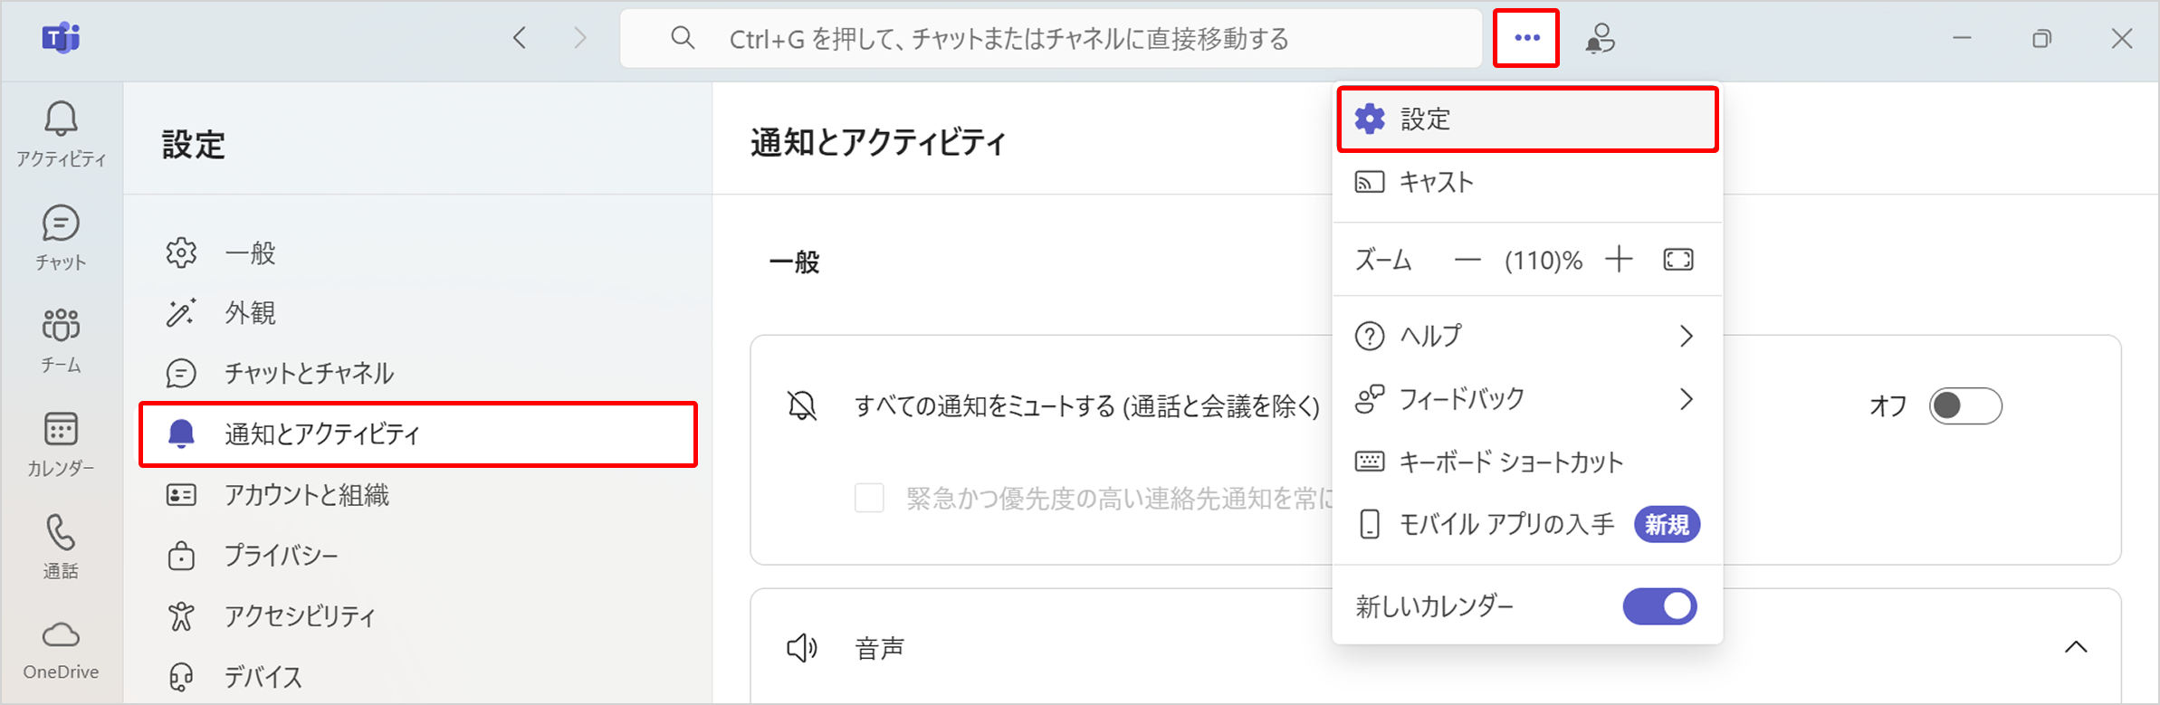Click the three-dots more options button

point(1526,38)
